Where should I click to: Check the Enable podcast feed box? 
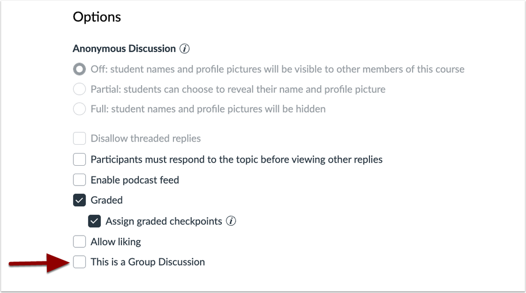click(80, 180)
